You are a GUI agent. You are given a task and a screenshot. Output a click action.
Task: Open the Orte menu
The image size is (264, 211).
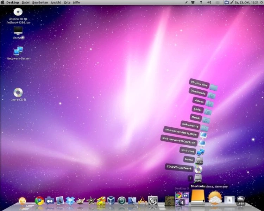point(67,2)
